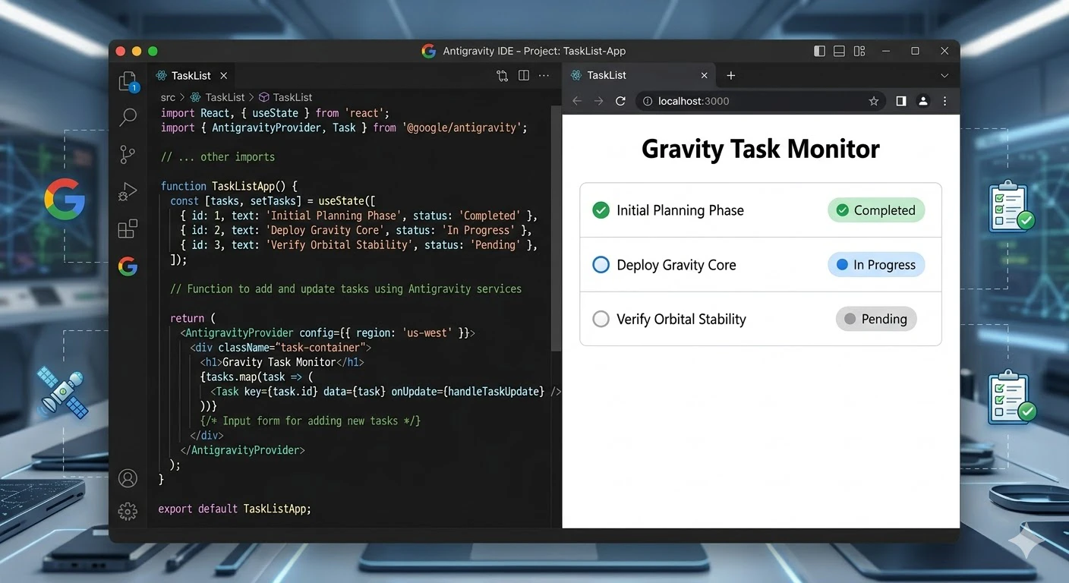This screenshot has height=583, width=1069.
Task: Open the Search magnifier in activity bar
Action: [128, 118]
